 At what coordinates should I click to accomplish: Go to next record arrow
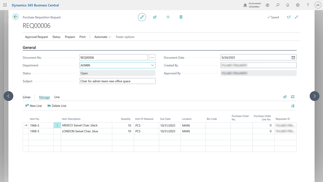[314, 96]
